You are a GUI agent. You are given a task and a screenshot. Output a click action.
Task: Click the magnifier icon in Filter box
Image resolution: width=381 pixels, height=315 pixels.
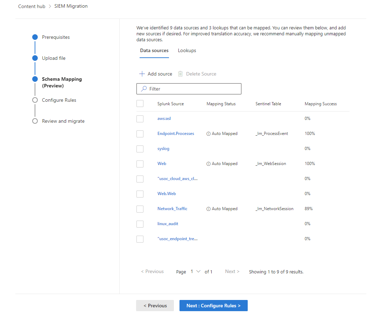pyautogui.click(x=144, y=89)
